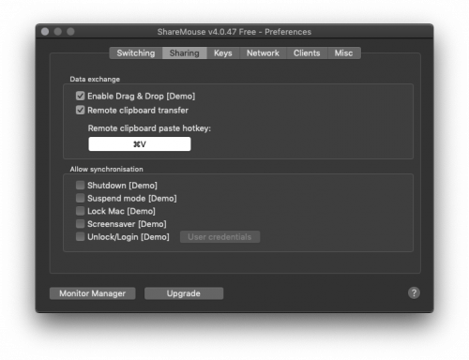Image resolution: width=469 pixels, height=360 pixels.
Task: Open the Misc tab
Action: click(x=343, y=53)
